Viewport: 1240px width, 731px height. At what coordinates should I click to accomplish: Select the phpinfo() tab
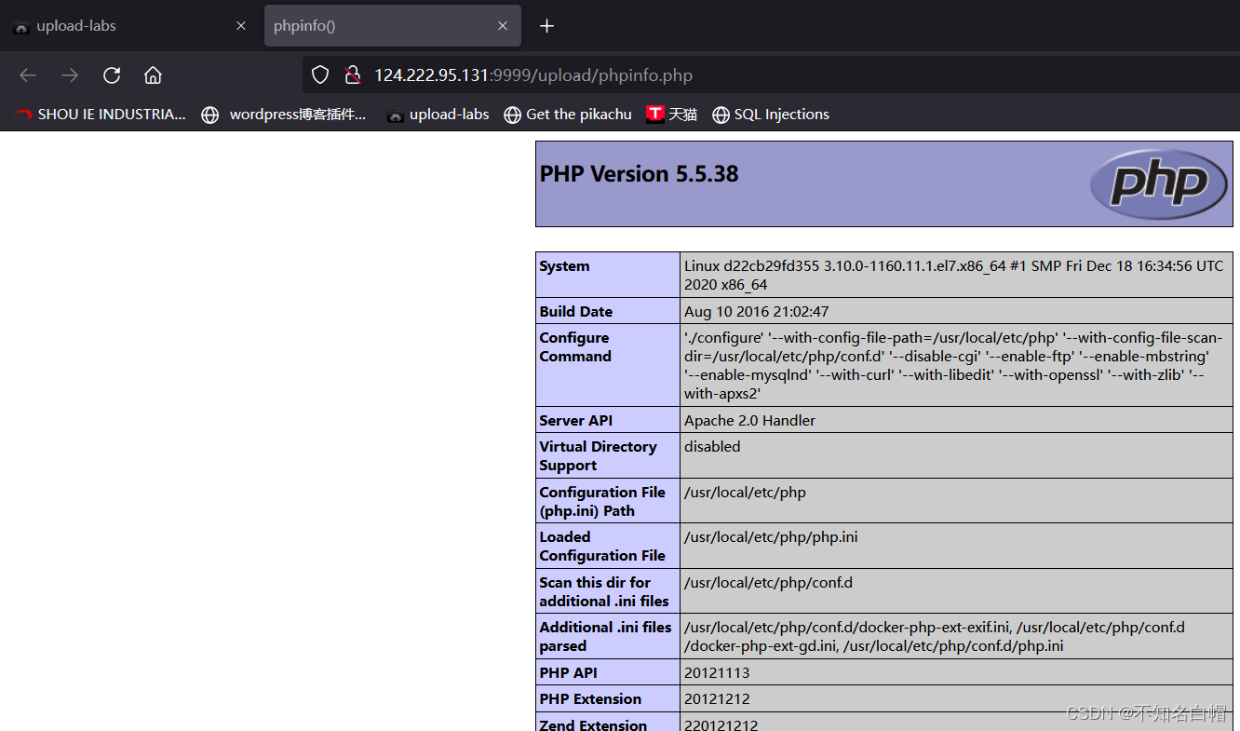click(x=372, y=25)
